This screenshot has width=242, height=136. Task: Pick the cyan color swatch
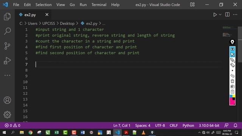click(x=231, y=96)
